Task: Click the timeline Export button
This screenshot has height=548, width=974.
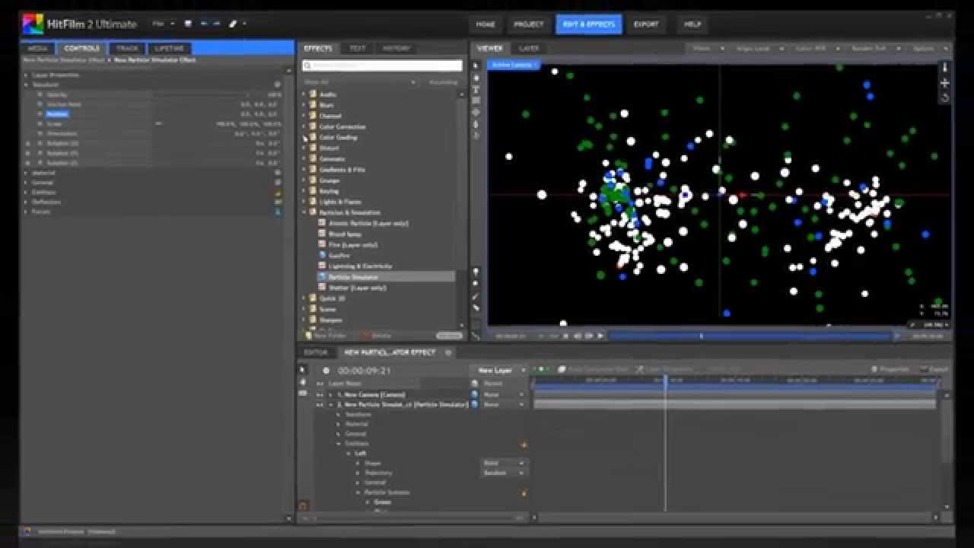Action: pos(934,369)
